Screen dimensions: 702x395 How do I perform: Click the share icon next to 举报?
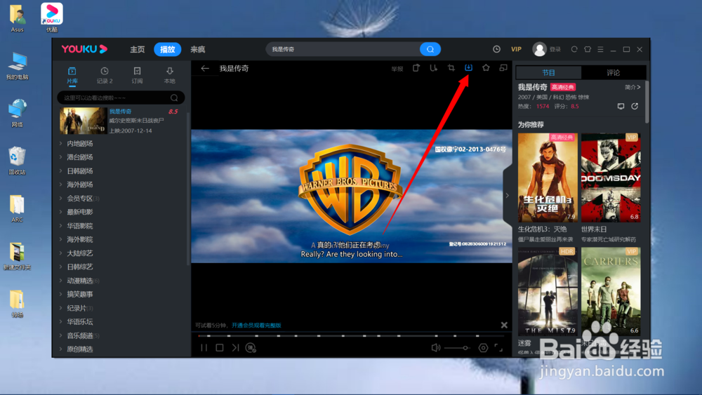(416, 67)
